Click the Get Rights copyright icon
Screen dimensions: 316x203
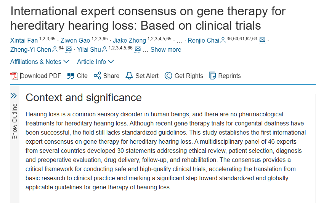[168, 76]
